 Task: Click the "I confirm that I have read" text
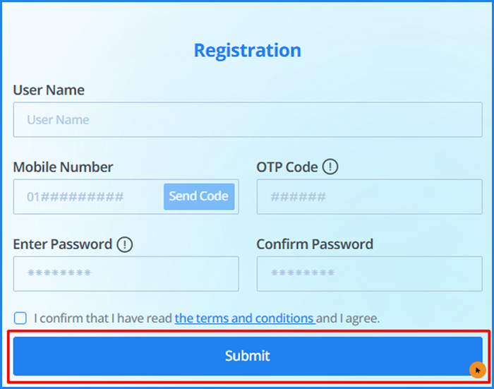103,318
